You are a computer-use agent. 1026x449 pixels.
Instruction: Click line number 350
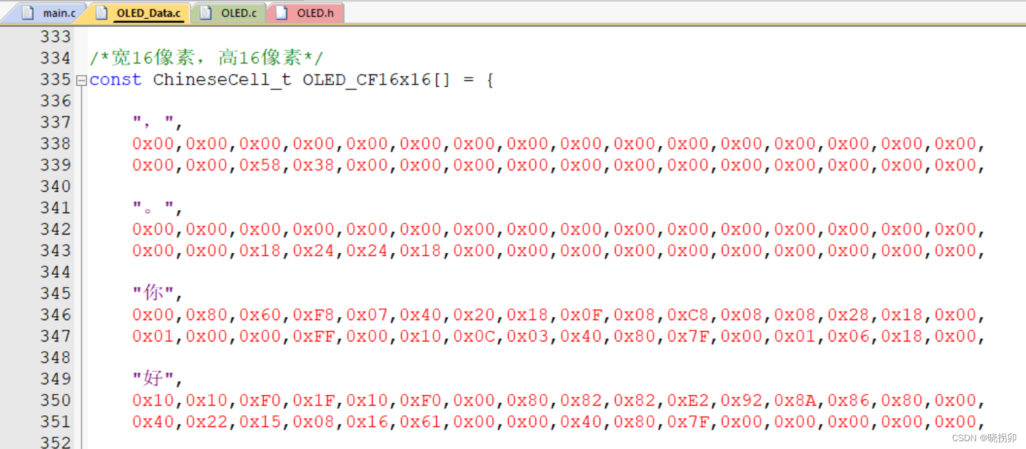tap(55, 400)
